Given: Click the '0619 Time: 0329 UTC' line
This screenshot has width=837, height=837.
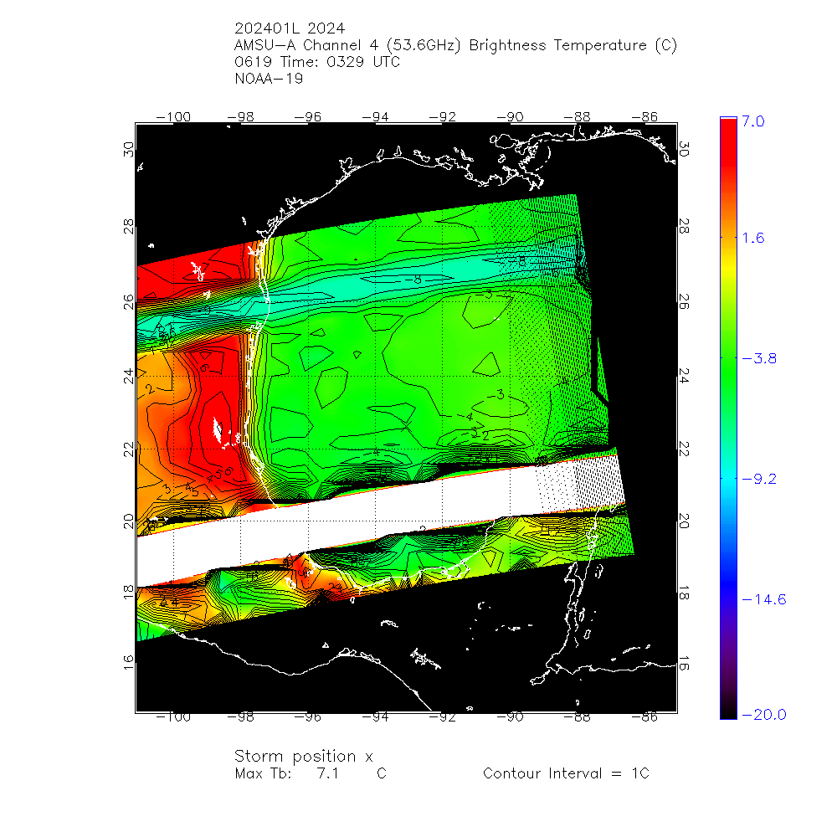Looking at the screenshot, I should [317, 62].
